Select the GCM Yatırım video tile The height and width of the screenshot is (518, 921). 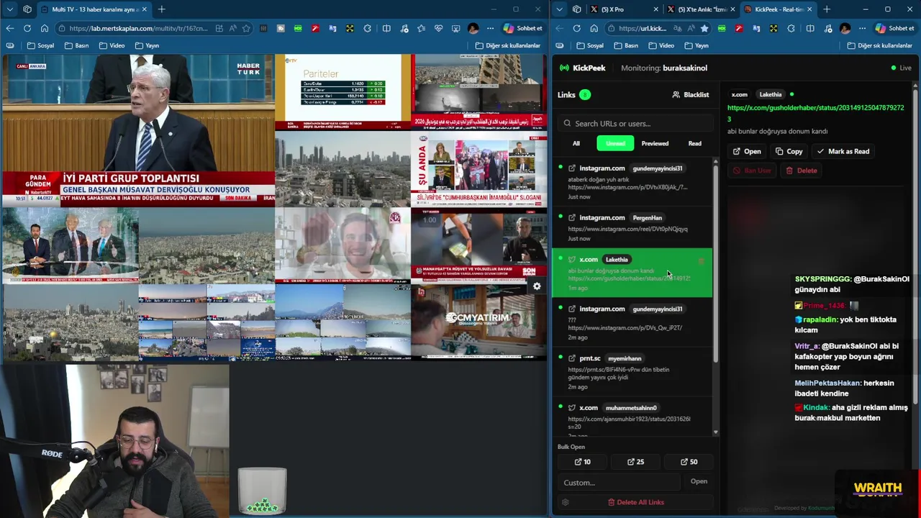(478, 322)
